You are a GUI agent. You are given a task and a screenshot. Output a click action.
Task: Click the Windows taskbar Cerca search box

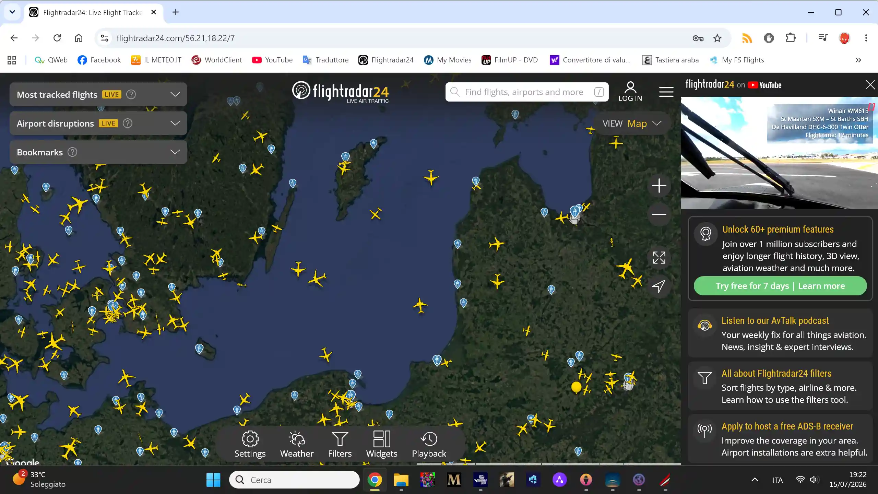[x=294, y=480]
